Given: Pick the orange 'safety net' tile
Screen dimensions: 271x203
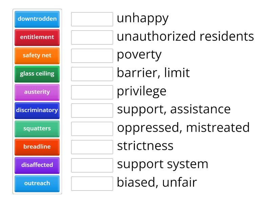Looking at the screenshot, I should pos(37,55).
